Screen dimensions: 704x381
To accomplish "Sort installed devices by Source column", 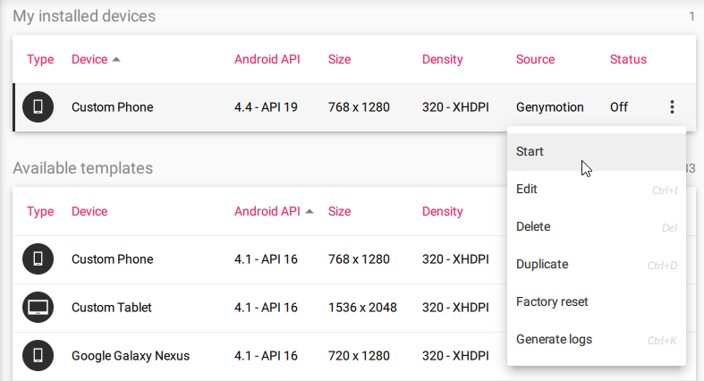I will (535, 59).
